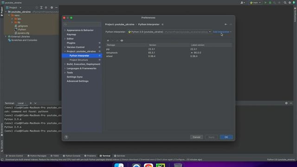Select the Local terminal tab
Screen dimensions: 297x167
coord(20,103)
